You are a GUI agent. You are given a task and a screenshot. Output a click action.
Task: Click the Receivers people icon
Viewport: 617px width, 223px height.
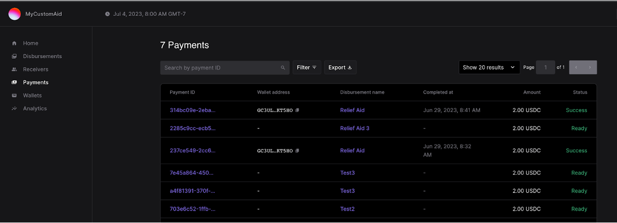coord(14,70)
